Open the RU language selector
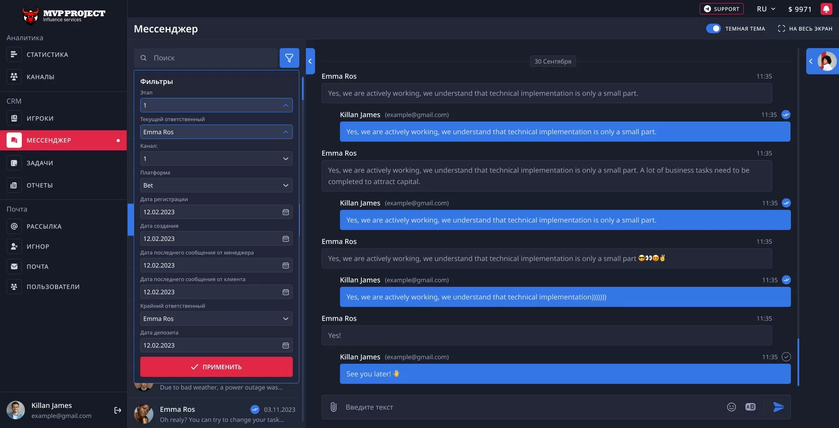This screenshot has height=428, width=839. pyautogui.click(x=766, y=9)
